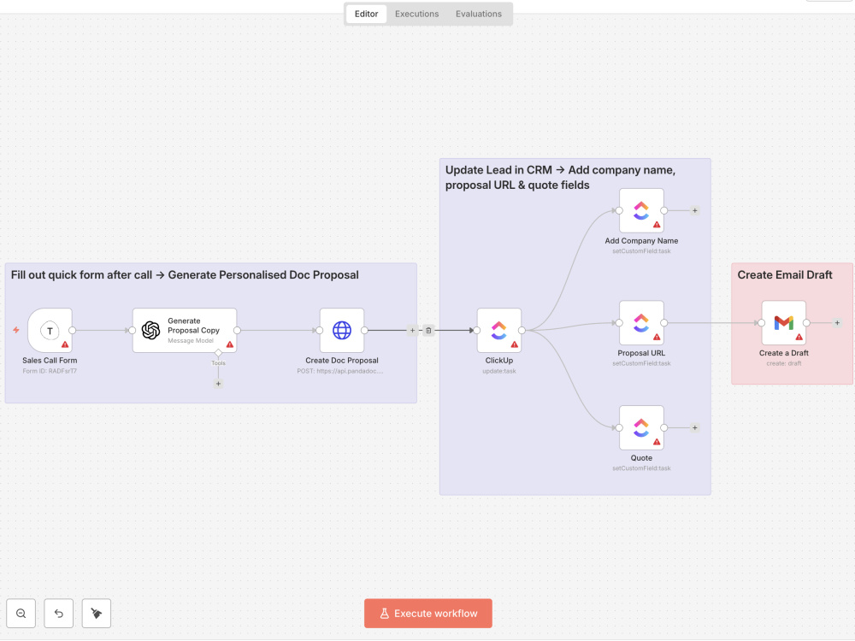
Task: Click the tidy up broom icon
Action: tap(97, 613)
